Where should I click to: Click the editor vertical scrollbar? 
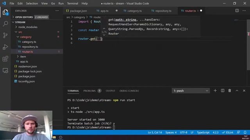point(248,44)
